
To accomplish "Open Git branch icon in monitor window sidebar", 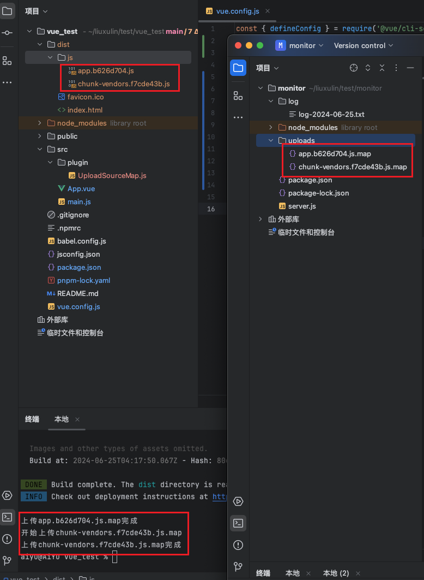I will click(238, 566).
